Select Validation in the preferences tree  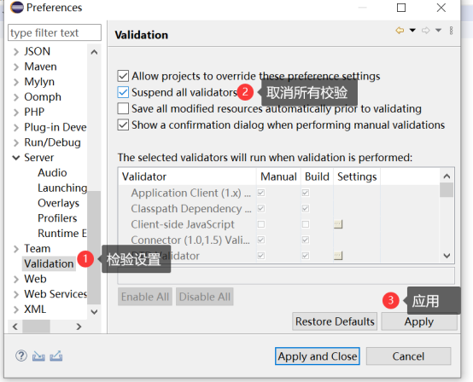(x=49, y=263)
